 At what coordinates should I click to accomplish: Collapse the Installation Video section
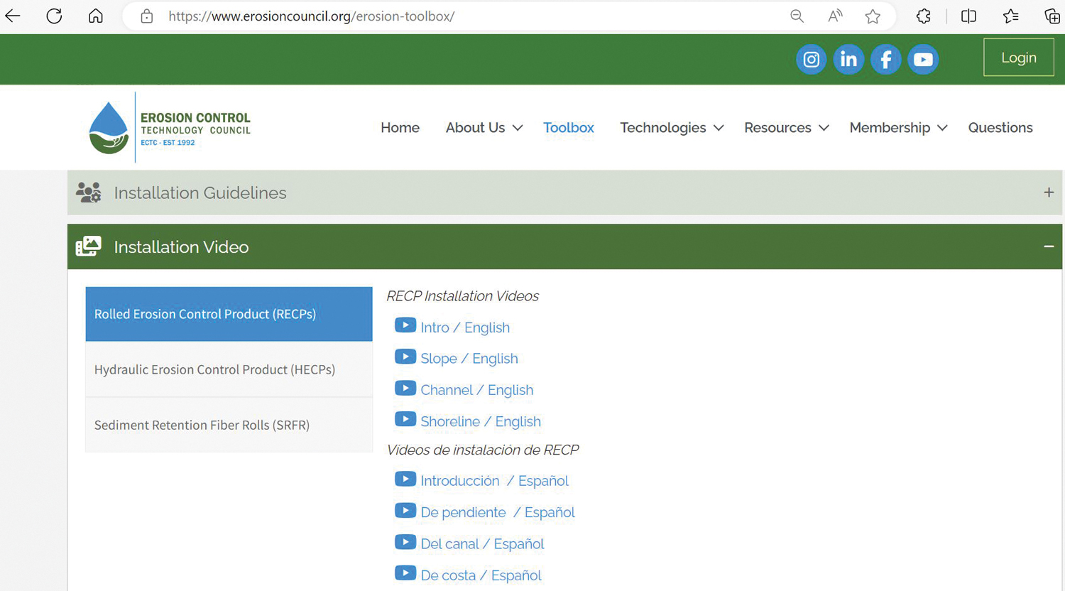pos(1048,246)
